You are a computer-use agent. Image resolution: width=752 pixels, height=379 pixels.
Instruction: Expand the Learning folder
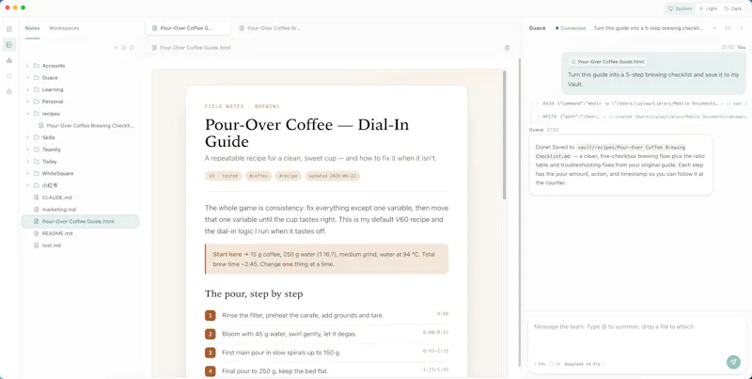click(x=27, y=89)
